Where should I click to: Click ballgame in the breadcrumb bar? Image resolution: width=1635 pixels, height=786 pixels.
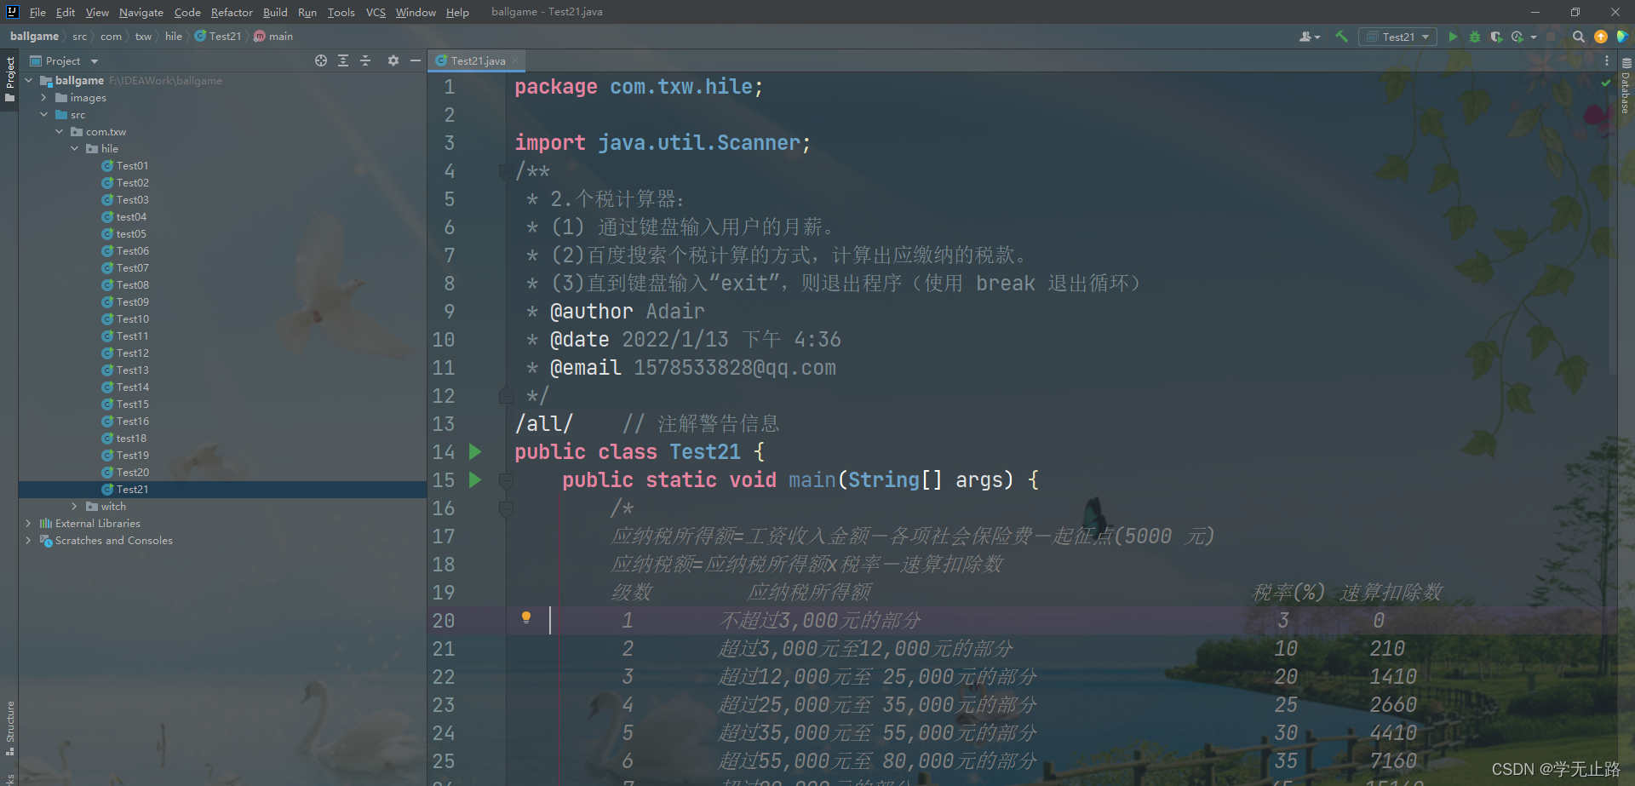34,37
